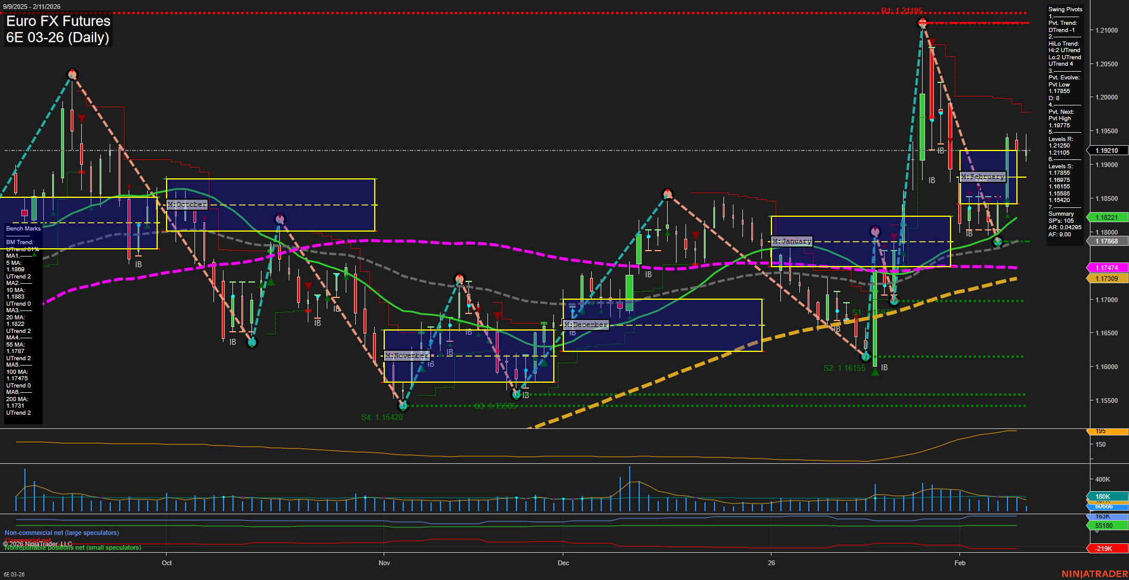Viewport: 1129px width, 580px height.
Task: Click the pivot bullseye marker at the R1 swing high
Action: [x=922, y=23]
